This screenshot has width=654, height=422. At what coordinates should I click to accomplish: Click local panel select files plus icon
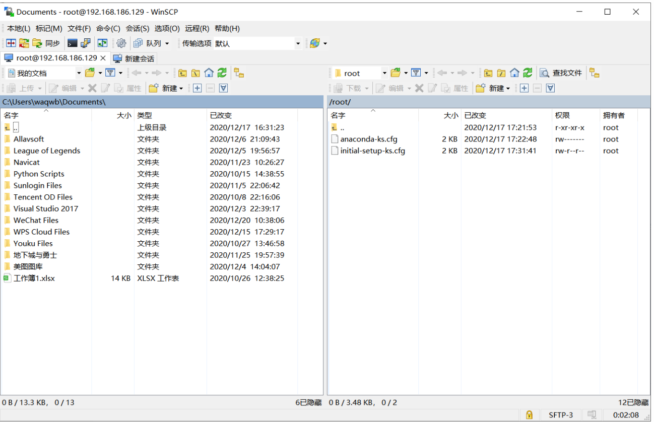(197, 88)
